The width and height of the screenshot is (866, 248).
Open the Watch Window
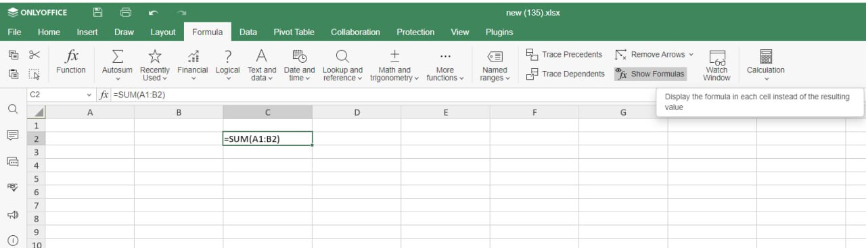tap(716, 65)
